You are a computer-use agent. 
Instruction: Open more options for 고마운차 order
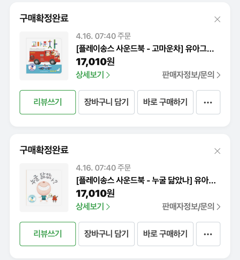click(208, 102)
